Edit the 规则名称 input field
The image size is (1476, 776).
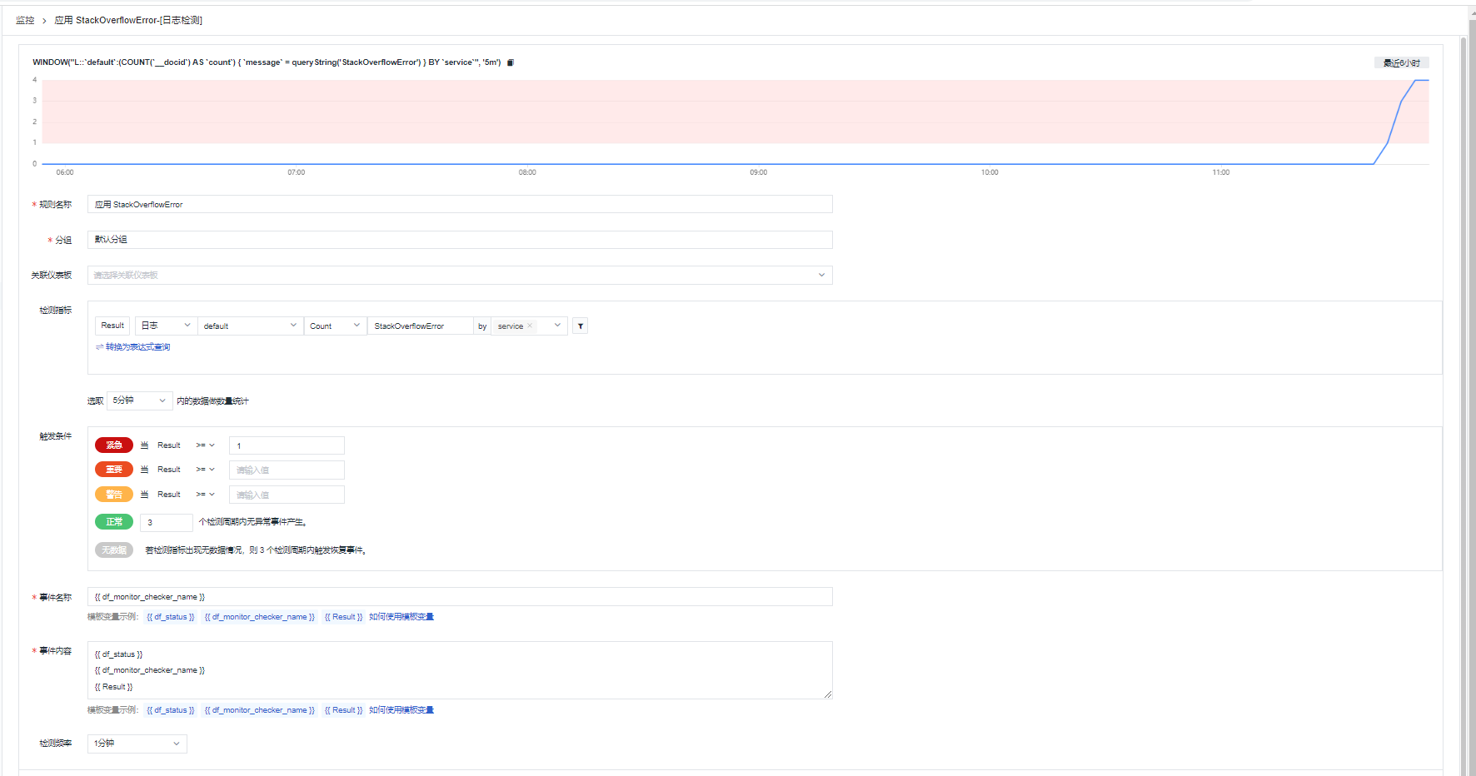pyautogui.click(x=460, y=204)
